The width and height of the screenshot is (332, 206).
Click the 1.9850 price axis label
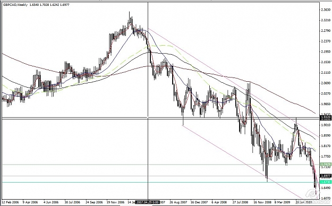point(326,104)
